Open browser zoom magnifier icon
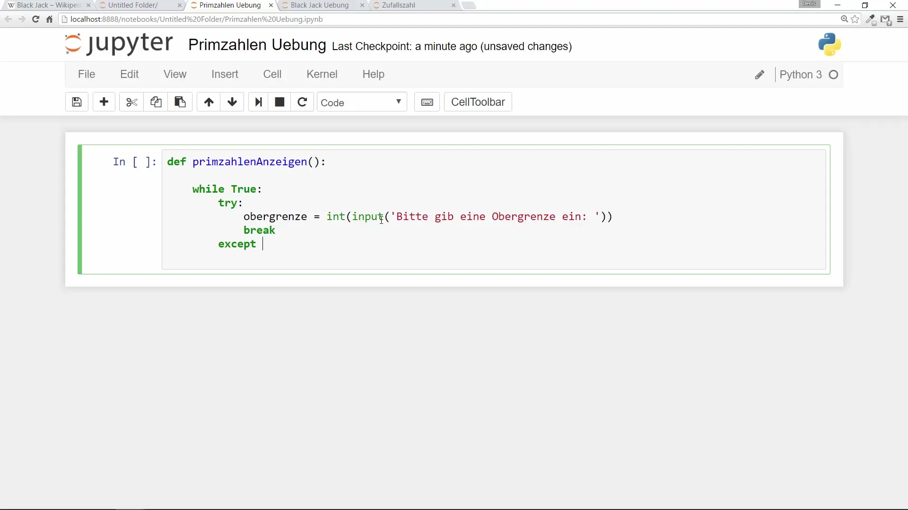The image size is (908, 510). (x=844, y=19)
